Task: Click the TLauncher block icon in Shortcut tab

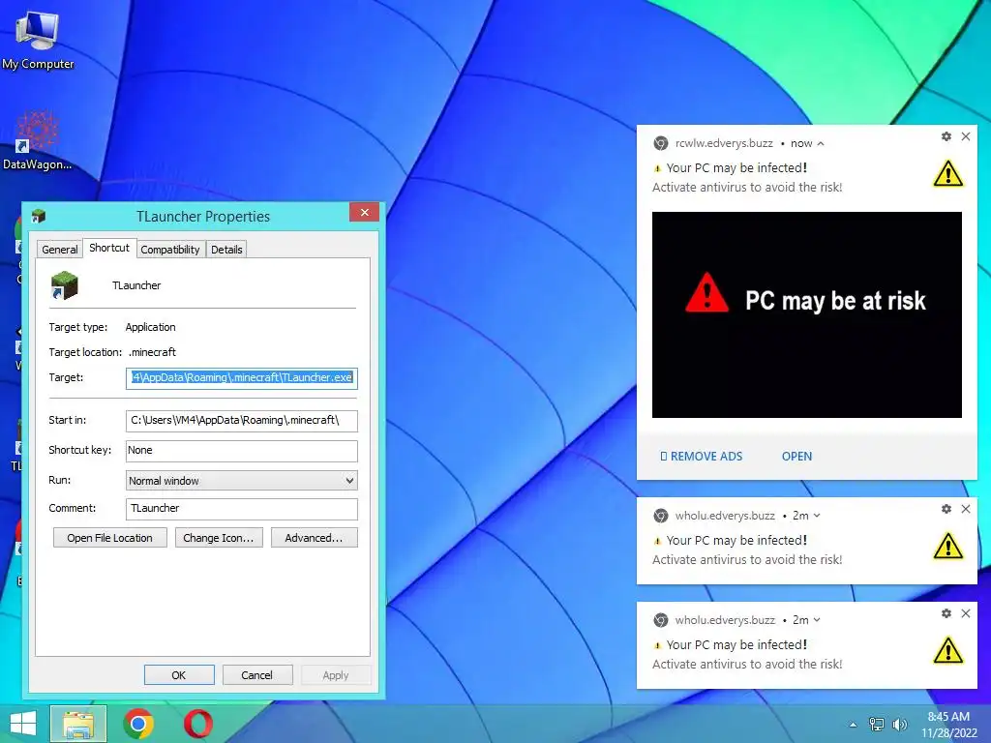Action: tap(64, 285)
